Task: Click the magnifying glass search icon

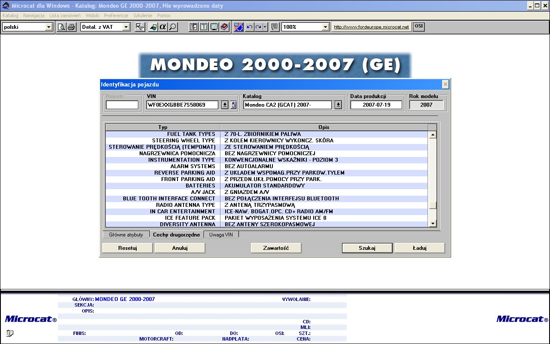Action: 173,27
